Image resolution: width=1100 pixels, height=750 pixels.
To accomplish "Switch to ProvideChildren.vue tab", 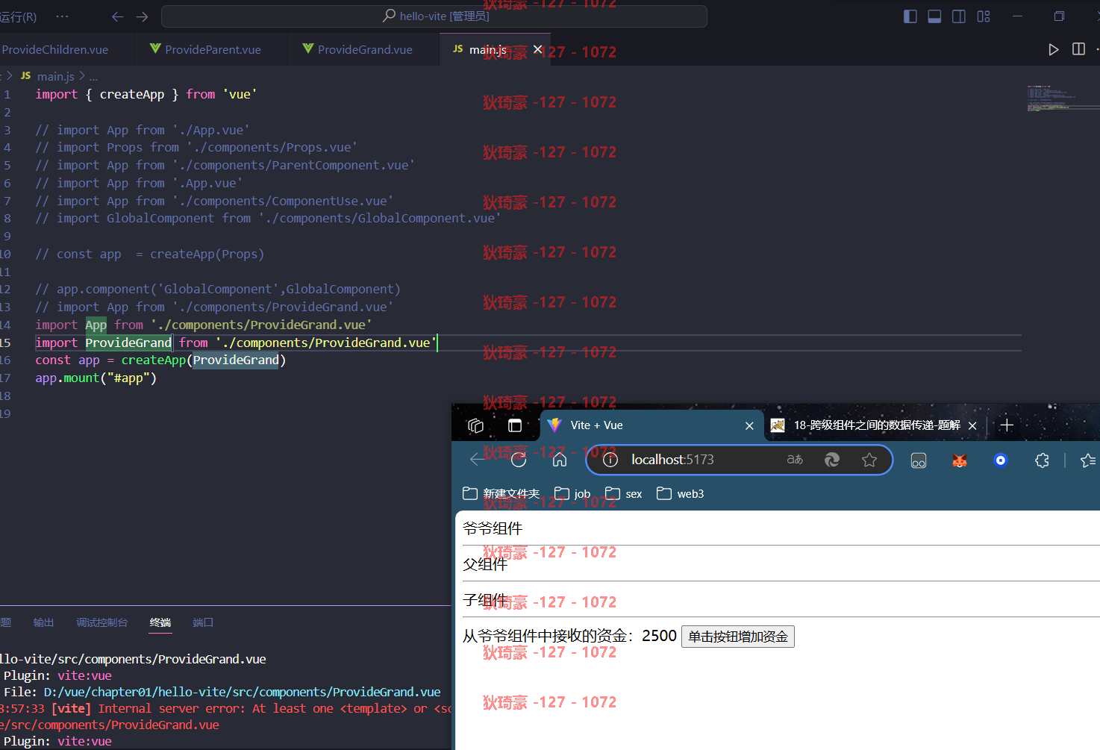I will [x=54, y=49].
